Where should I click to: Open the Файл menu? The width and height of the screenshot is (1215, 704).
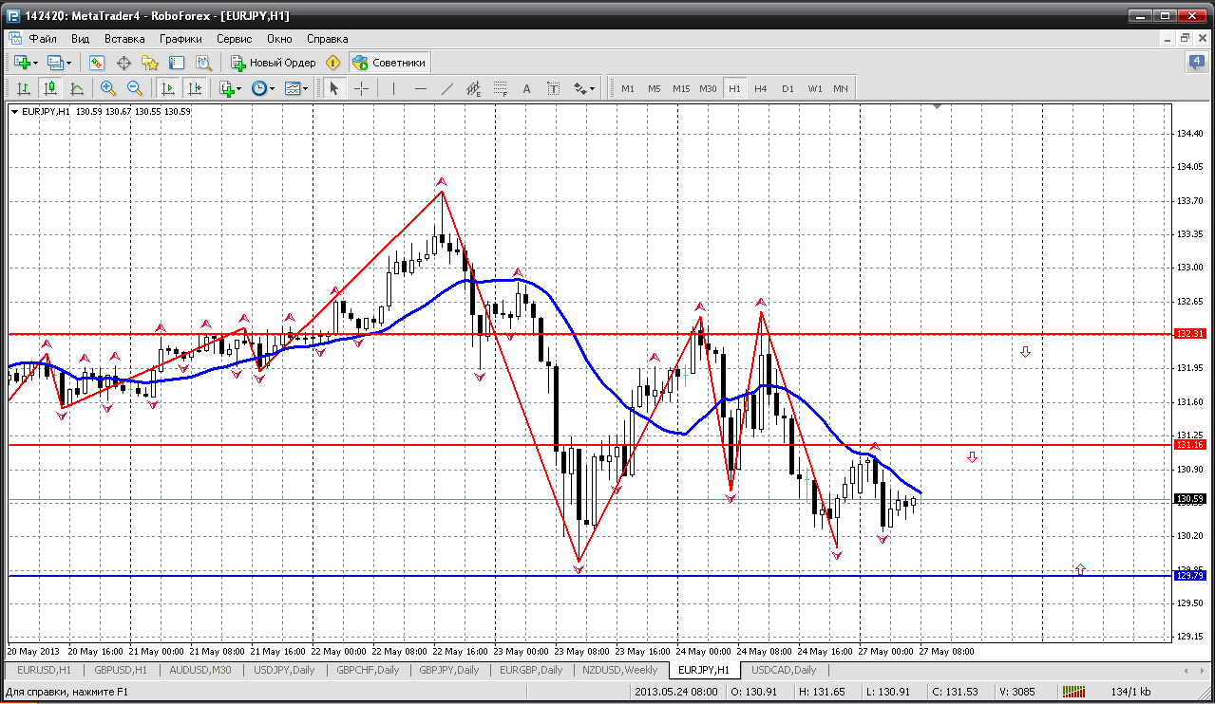click(43, 39)
